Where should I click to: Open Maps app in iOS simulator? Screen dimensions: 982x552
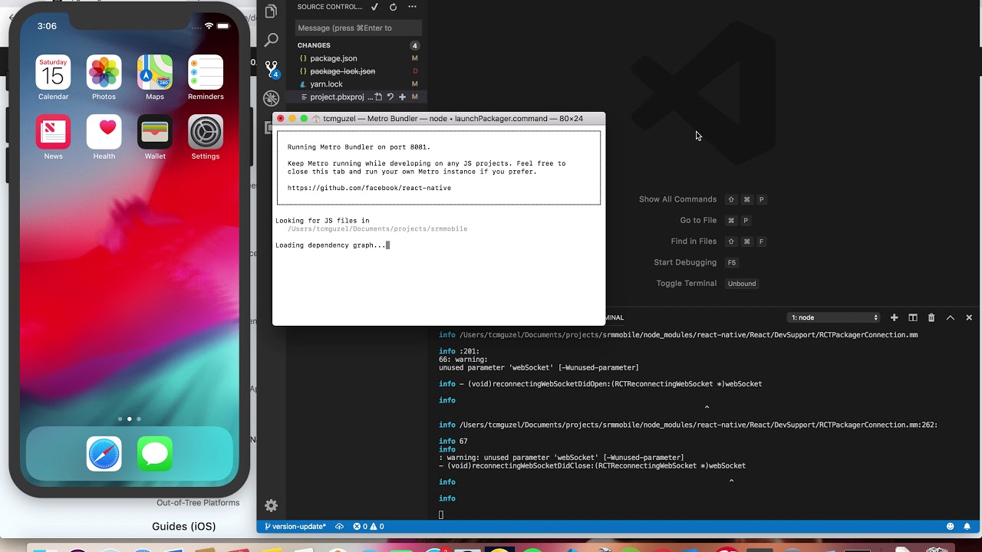coord(155,73)
